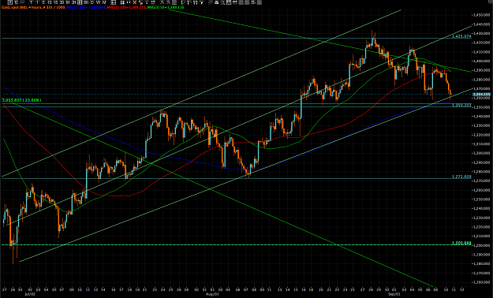The width and height of the screenshot is (493, 298).
Task: Click the blue bar toolbar icon
Action: 153,2
